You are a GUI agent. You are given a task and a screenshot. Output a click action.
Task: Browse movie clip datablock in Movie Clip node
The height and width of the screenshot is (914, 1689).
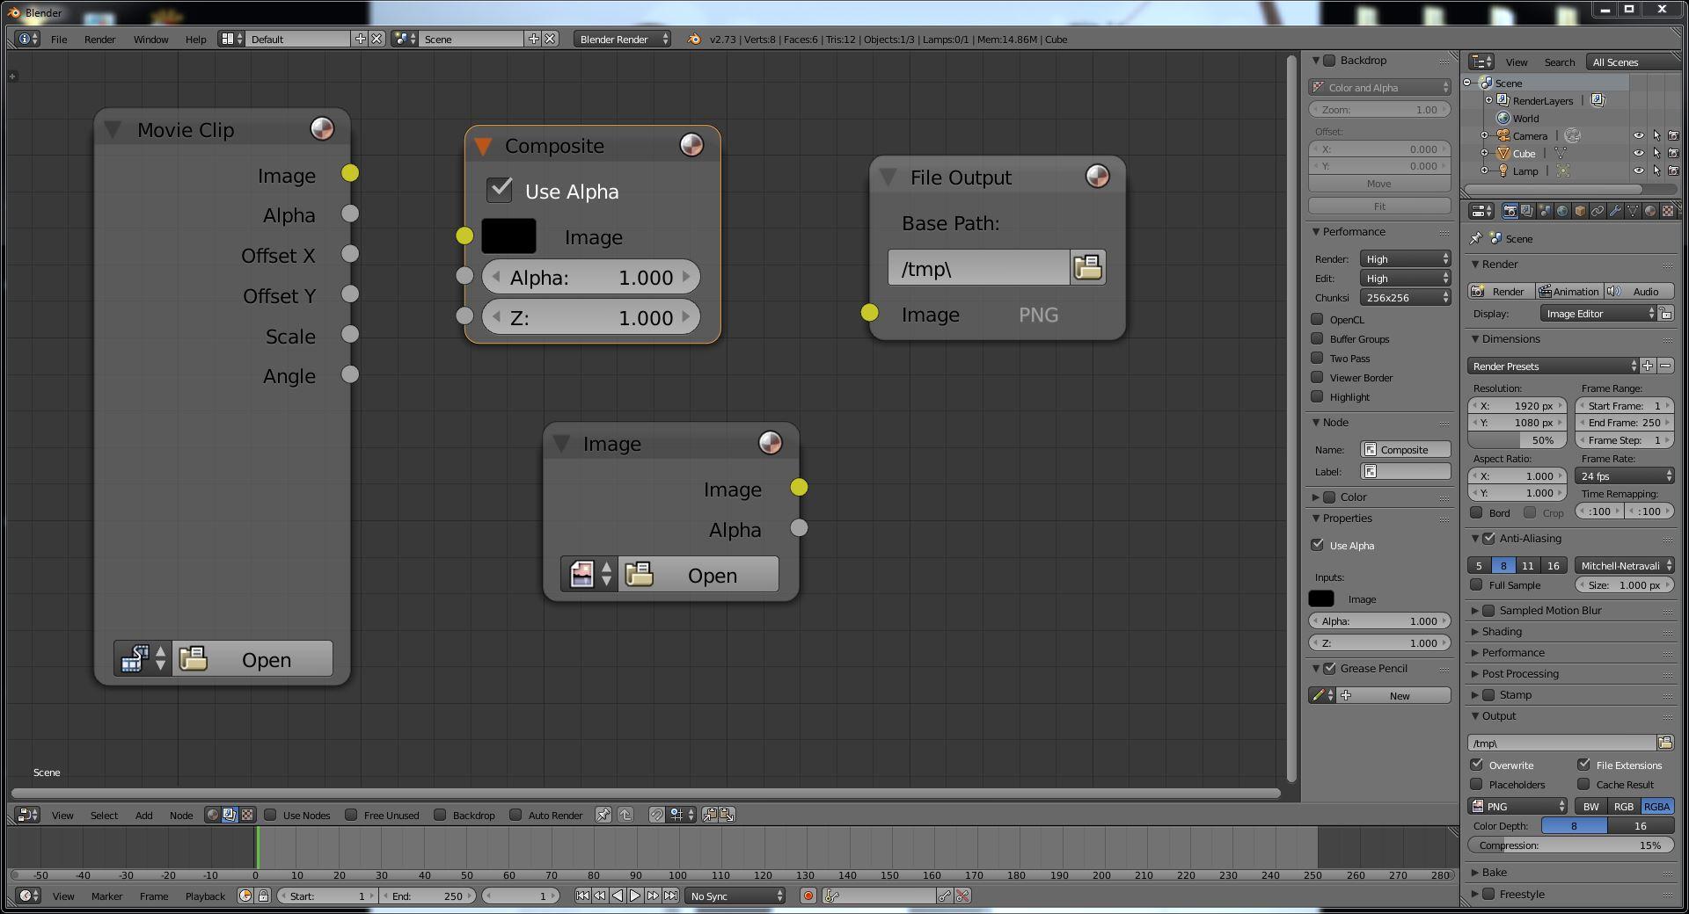(143, 659)
